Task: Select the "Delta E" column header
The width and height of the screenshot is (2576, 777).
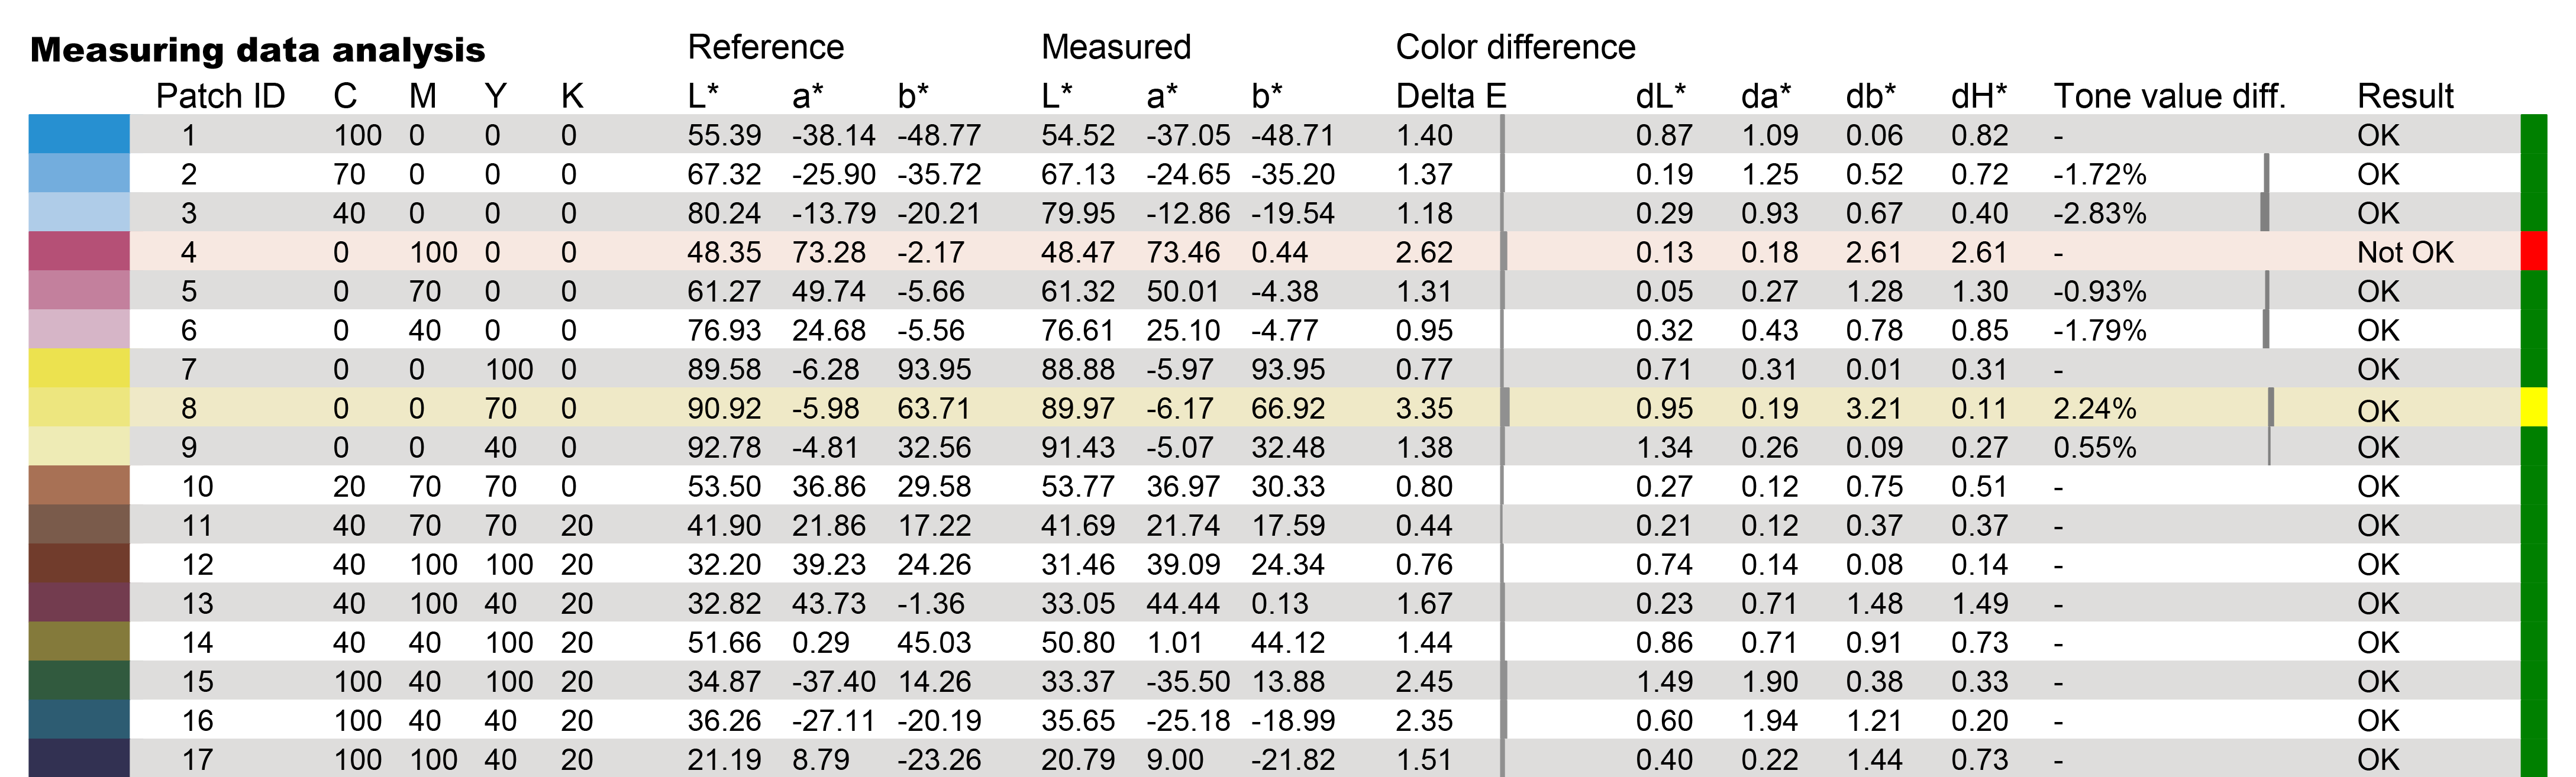Action: (x=1450, y=96)
